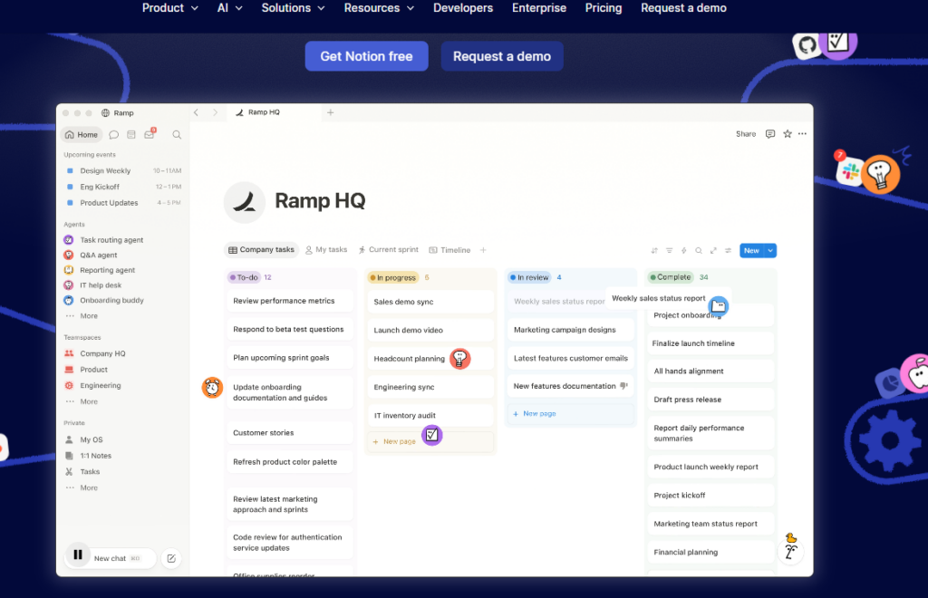
Task: Add a new view with the plus icon
Action: (483, 250)
